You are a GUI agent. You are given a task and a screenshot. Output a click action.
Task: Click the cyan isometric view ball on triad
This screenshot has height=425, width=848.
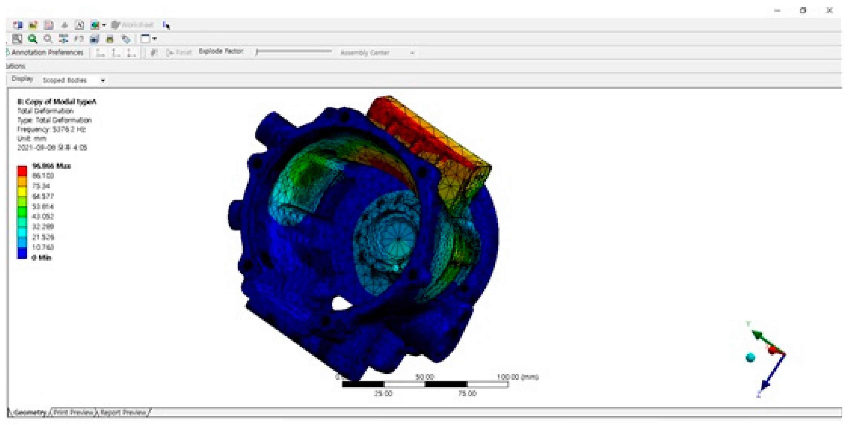[750, 358]
